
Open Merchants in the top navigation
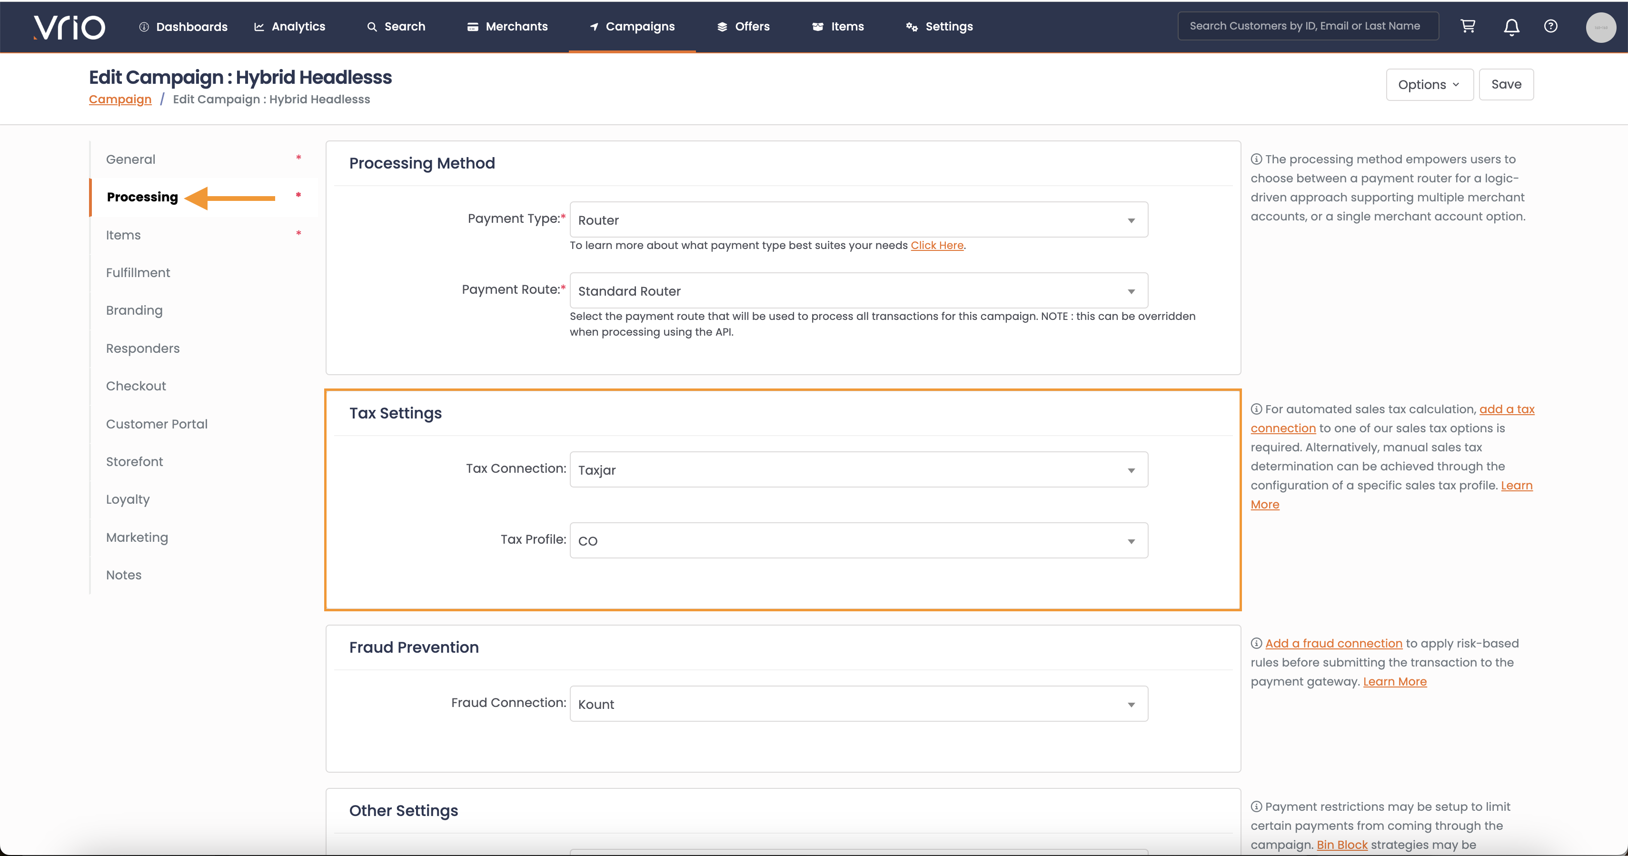point(507,27)
